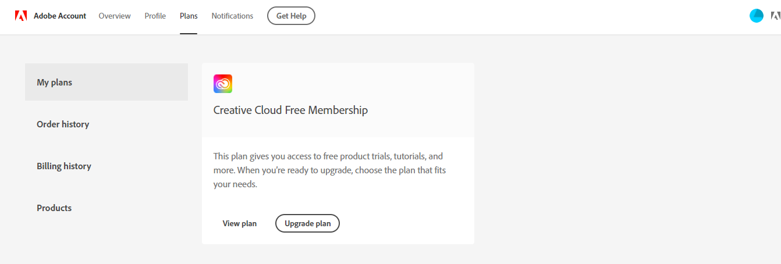This screenshot has width=781, height=264.
Task: Open the Profile tab
Action: (155, 16)
